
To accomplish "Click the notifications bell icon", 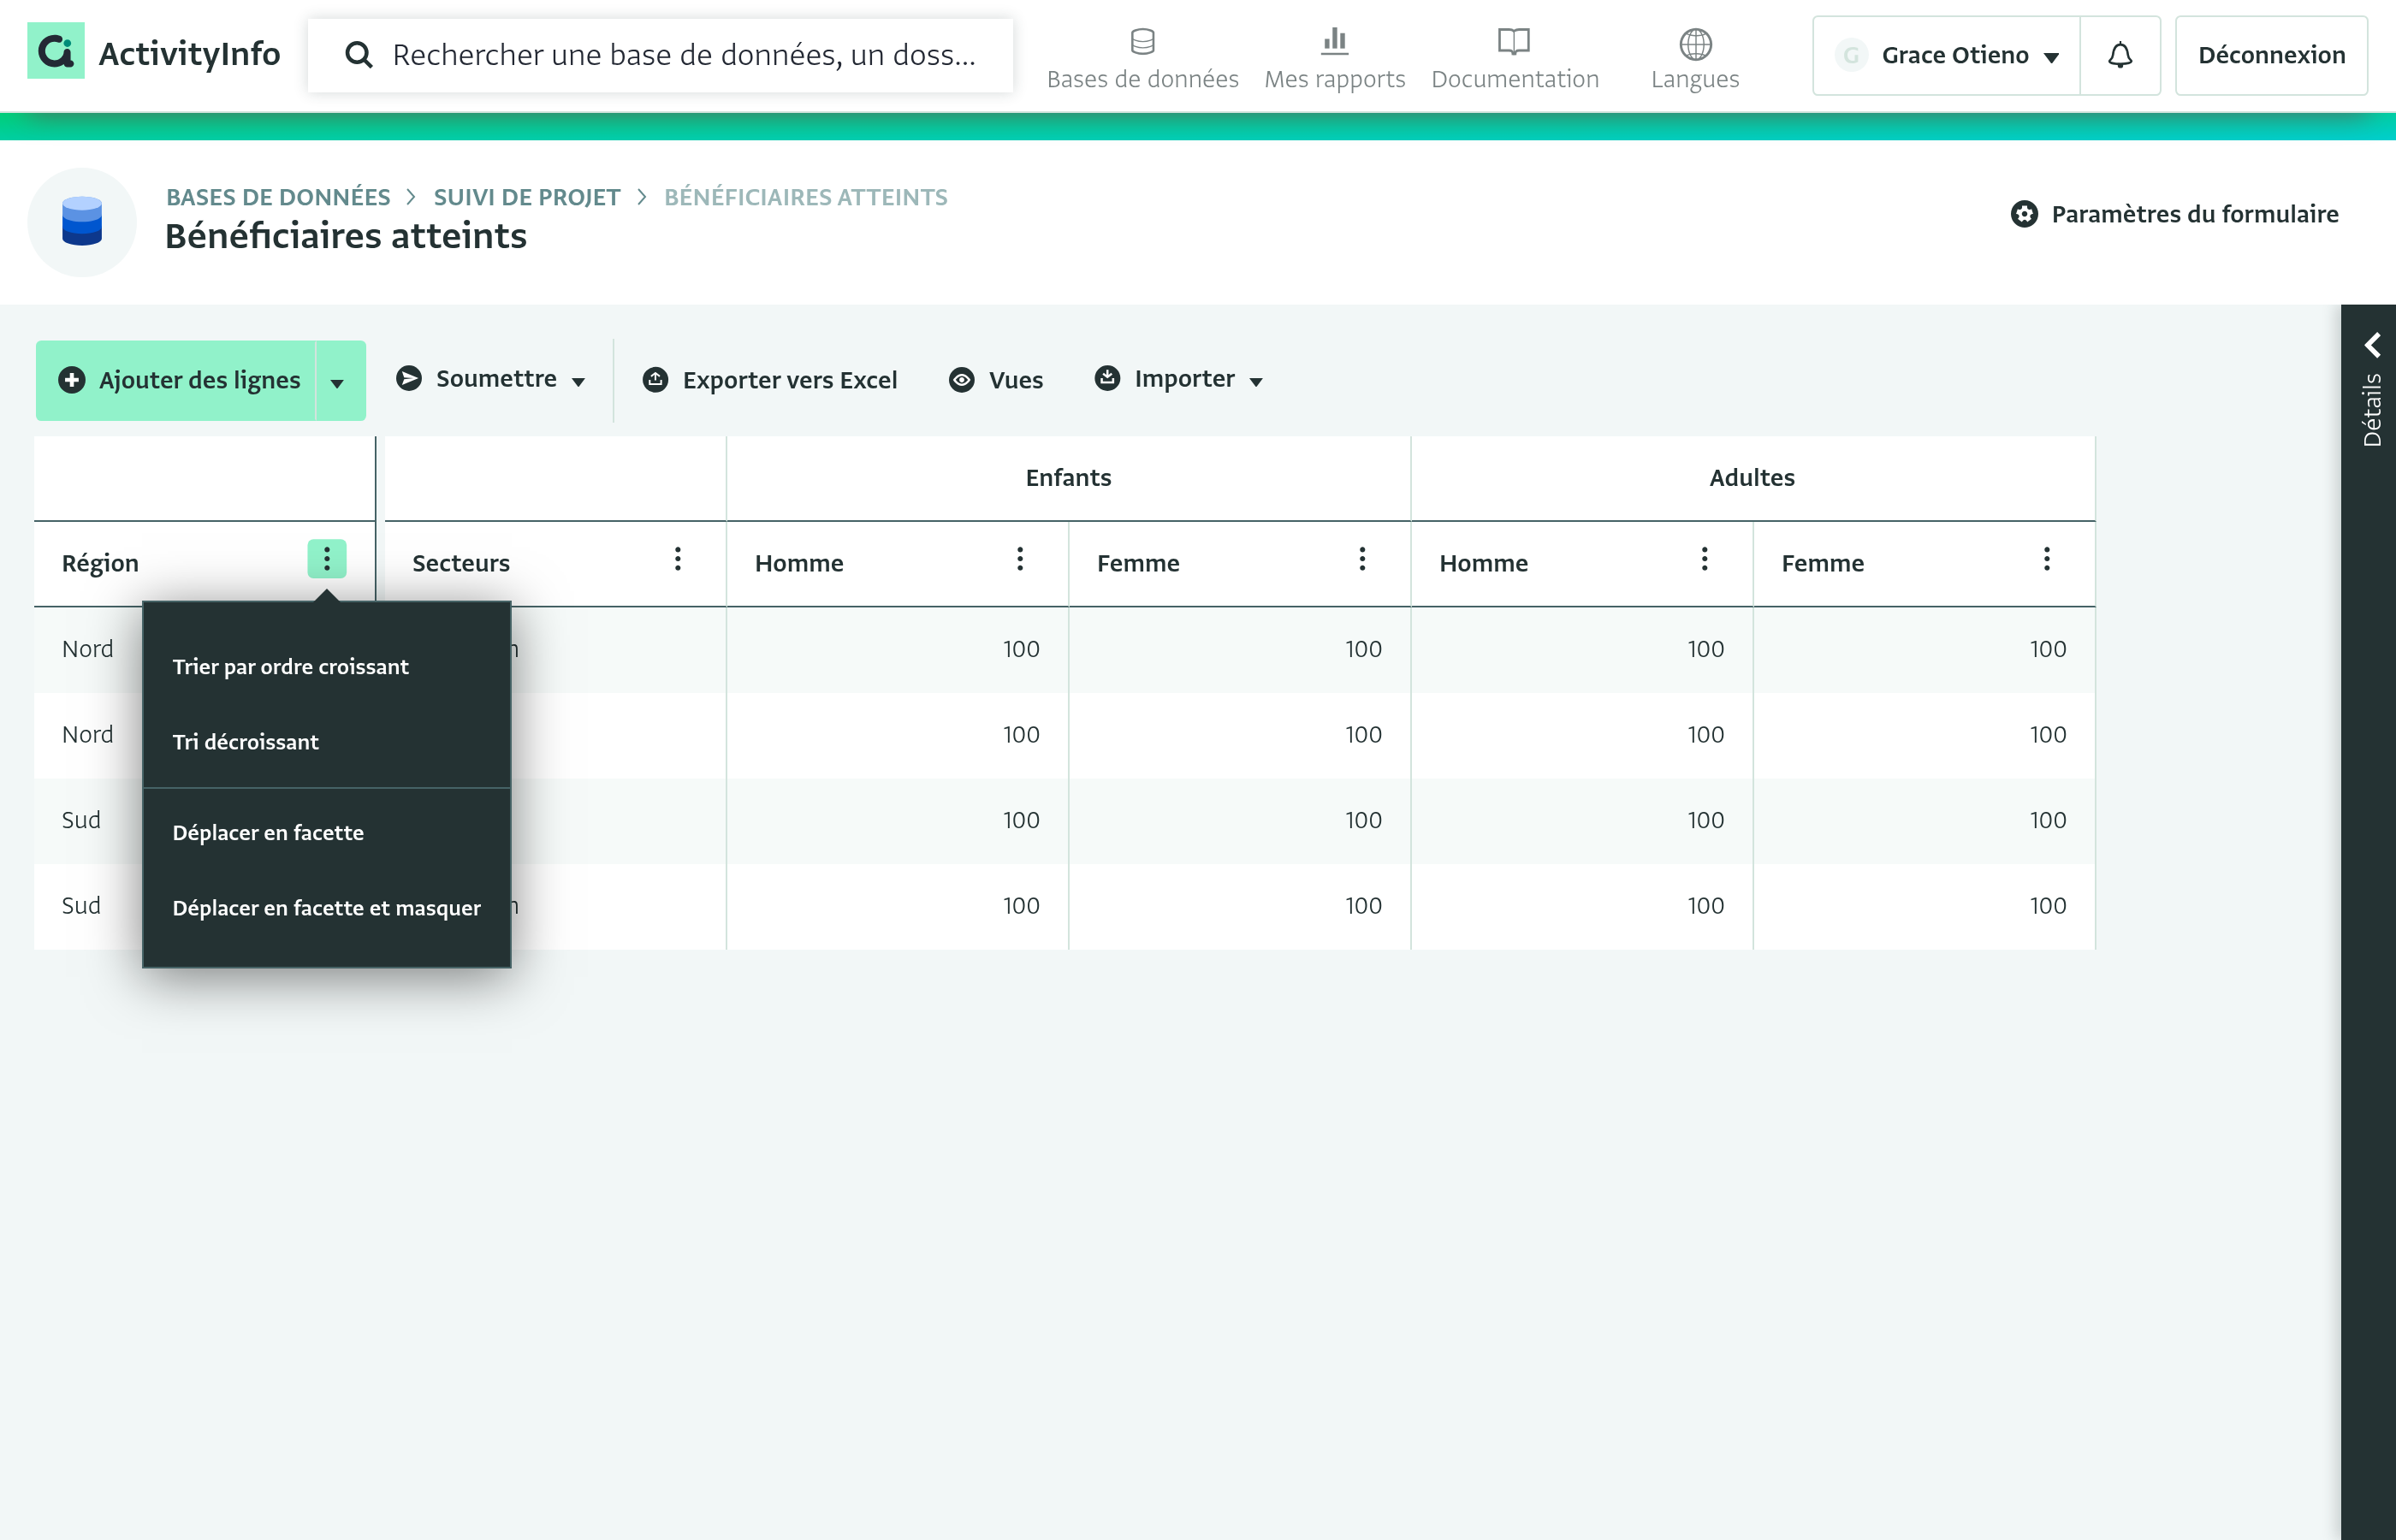I will (x=2120, y=55).
